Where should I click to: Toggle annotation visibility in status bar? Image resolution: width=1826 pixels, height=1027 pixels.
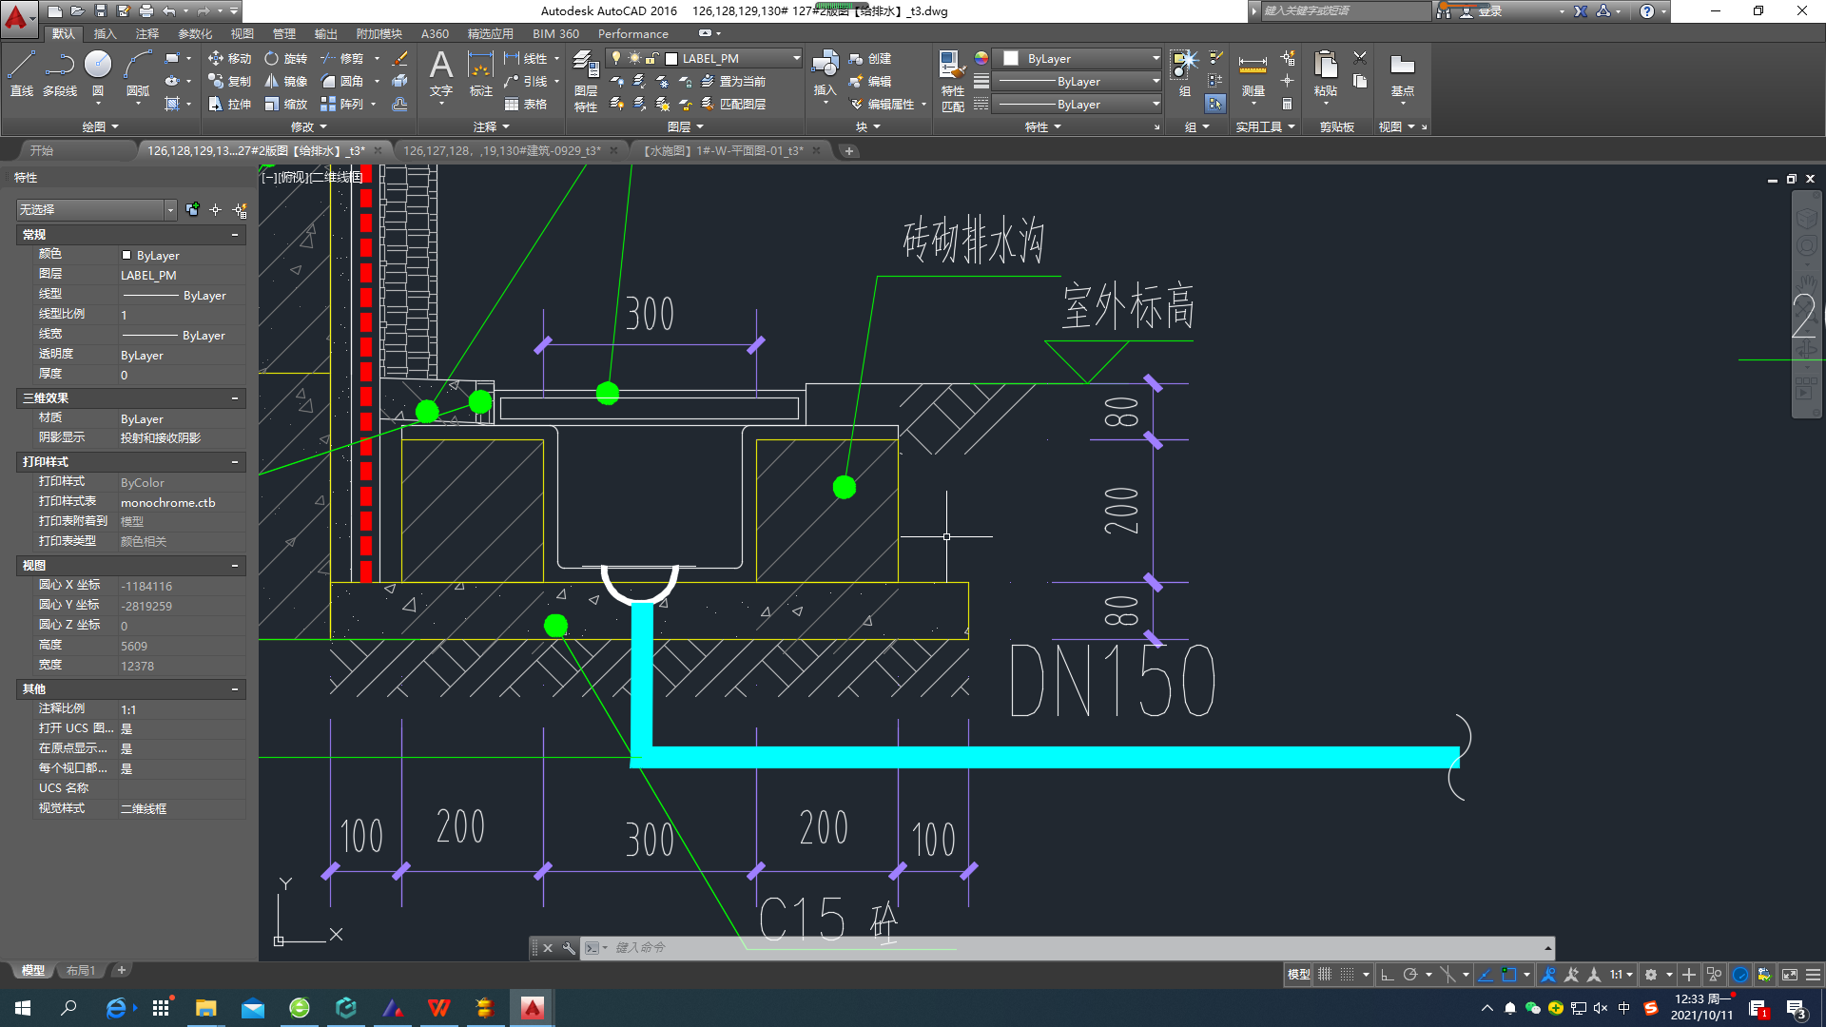[x=1548, y=975]
